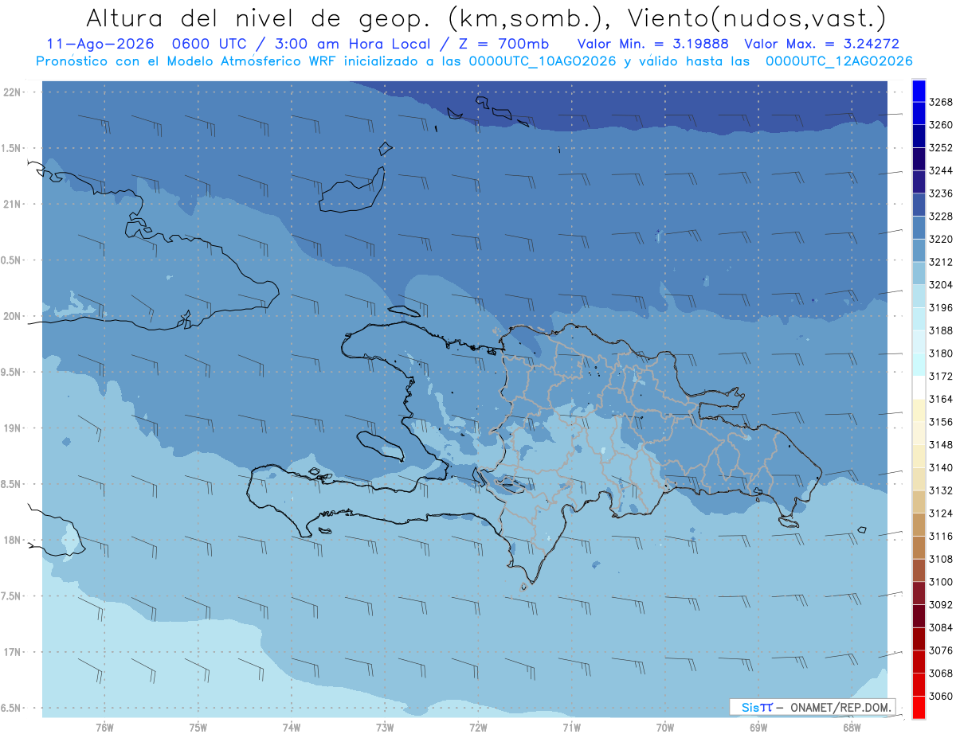The width and height of the screenshot is (956, 738).
Task: Click the "3252" colorbar label
Action: [x=941, y=148]
